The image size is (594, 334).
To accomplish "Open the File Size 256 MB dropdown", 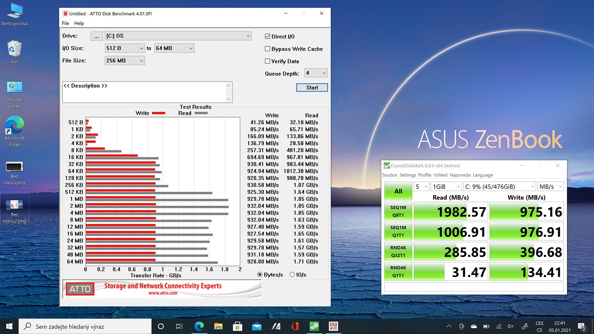I will pyautogui.click(x=125, y=61).
